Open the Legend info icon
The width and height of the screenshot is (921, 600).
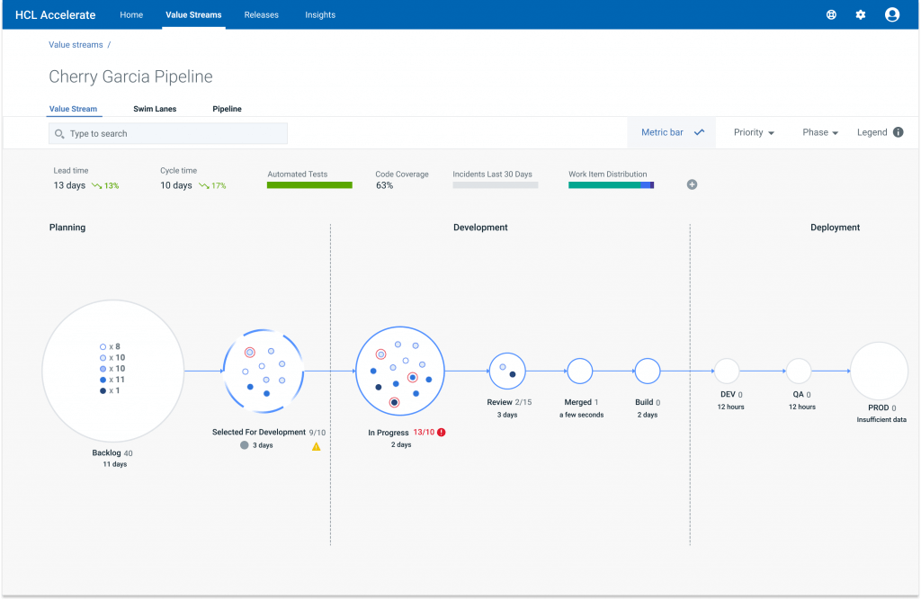pyautogui.click(x=899, y=132)
